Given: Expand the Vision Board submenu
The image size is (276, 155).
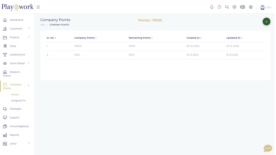Looking at the screenshot, I should click(17, 63).
